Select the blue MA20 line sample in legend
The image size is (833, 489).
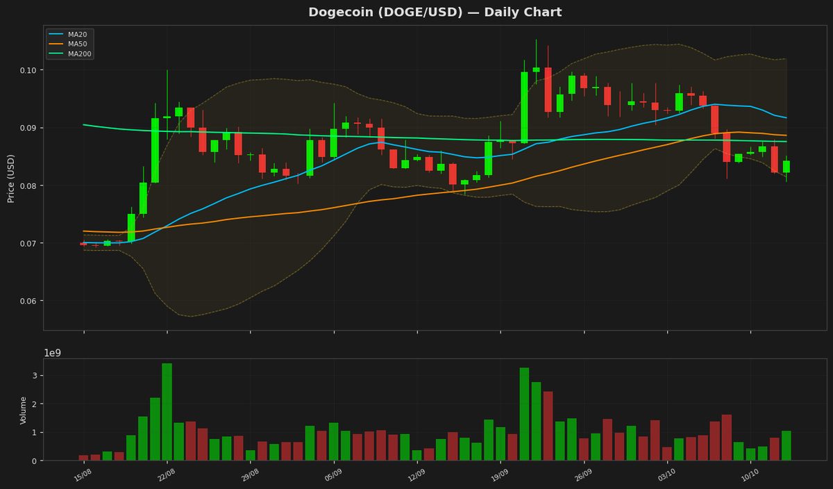coord(57,34)
